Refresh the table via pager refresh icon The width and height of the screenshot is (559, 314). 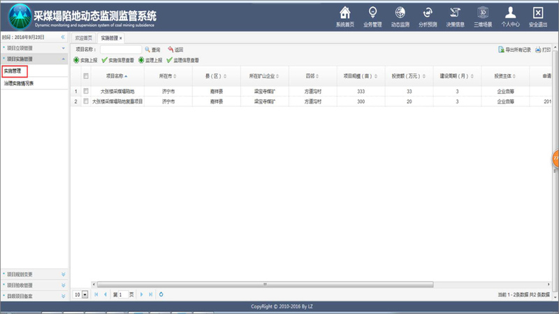[161, 294]
